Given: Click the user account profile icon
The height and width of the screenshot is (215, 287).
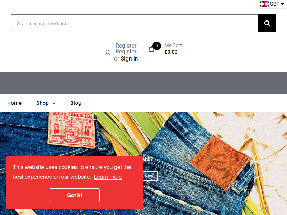Looking at the screenshot, I should (108, 52).
